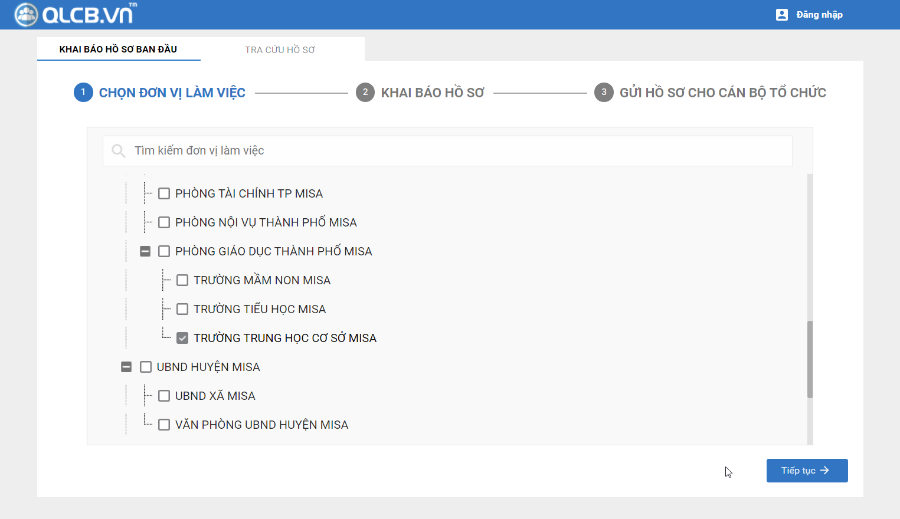Collapse PHÒNG GIÁO DỤC THÀNH PHỐ MISA node
Screen dimensions: 900x519
(145, 251)
